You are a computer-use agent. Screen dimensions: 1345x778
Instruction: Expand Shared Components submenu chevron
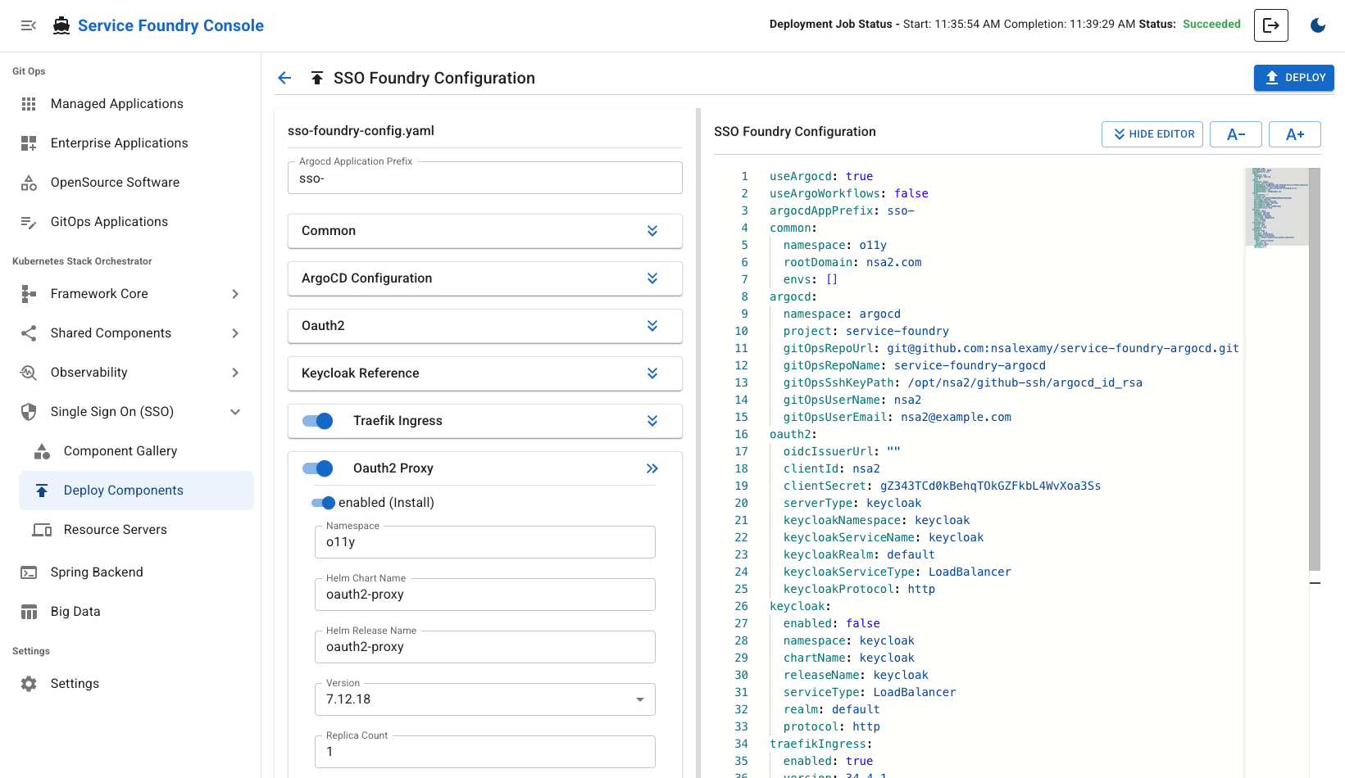tap(235, 333)
